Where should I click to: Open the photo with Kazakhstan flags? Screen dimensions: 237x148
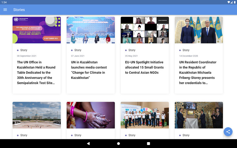[199, 30]
